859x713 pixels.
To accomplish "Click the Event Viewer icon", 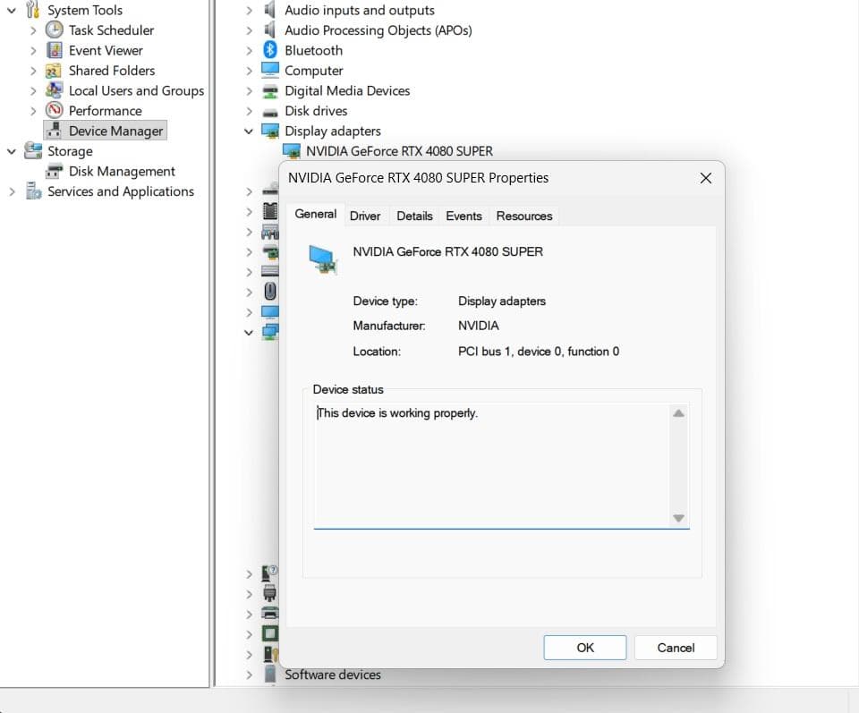I will coord(55,50).
